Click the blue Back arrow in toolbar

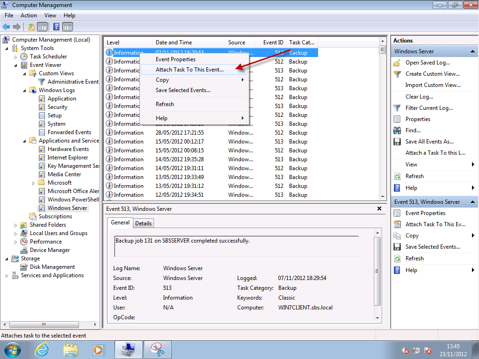click(6, 27)
